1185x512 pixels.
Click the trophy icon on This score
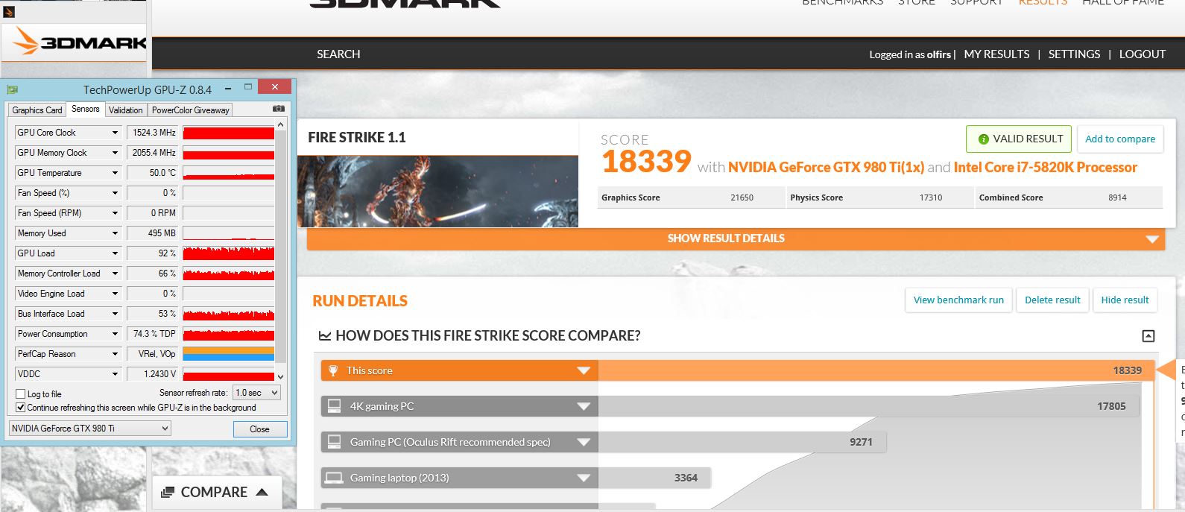click(x=333, y=370)
